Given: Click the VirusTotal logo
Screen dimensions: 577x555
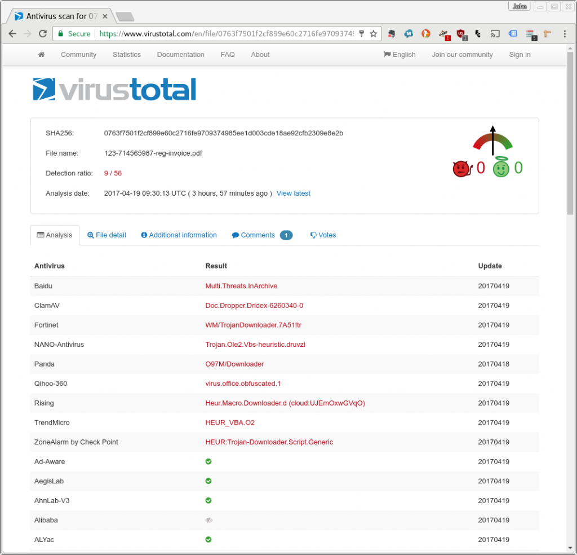Looking at the screenshot, I should [x=114, y=89].
